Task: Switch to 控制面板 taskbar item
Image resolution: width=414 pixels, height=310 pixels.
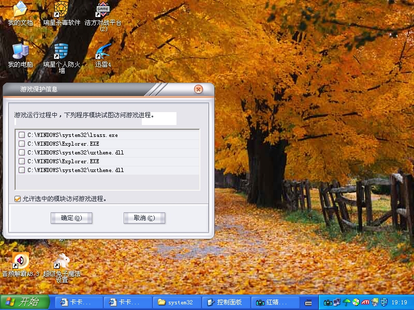Action: (x=226, y=302)
